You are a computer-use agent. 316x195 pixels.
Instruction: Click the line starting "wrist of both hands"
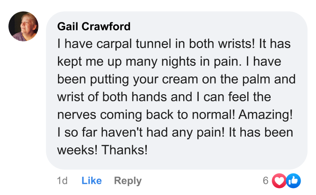164,97
